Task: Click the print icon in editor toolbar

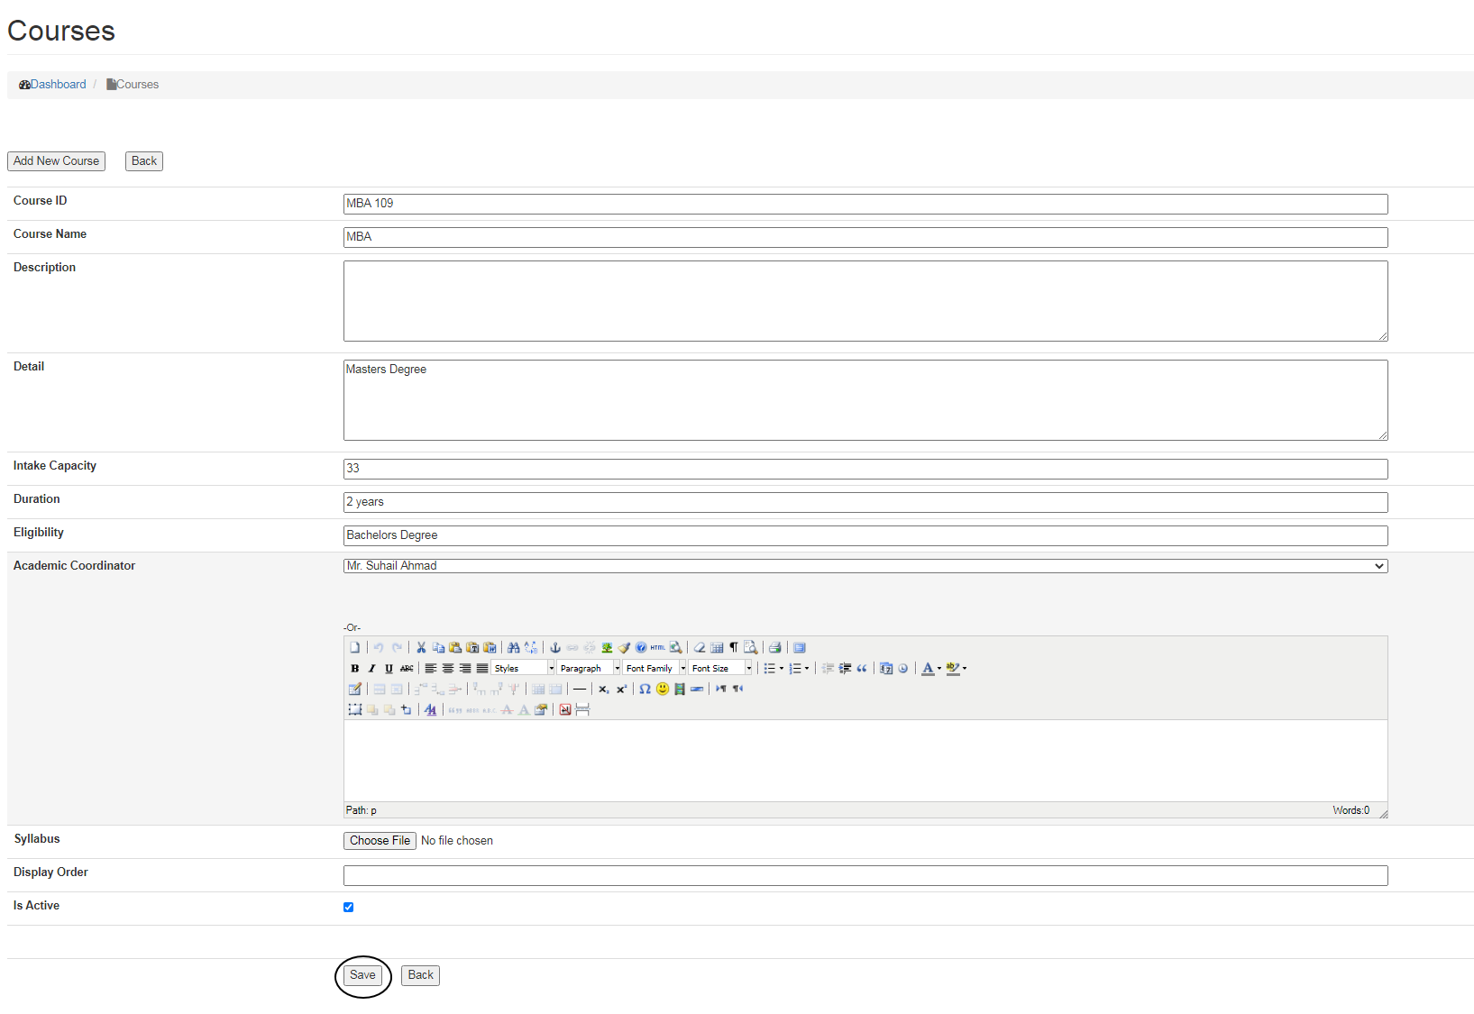Action: click(x=774, y=648)
